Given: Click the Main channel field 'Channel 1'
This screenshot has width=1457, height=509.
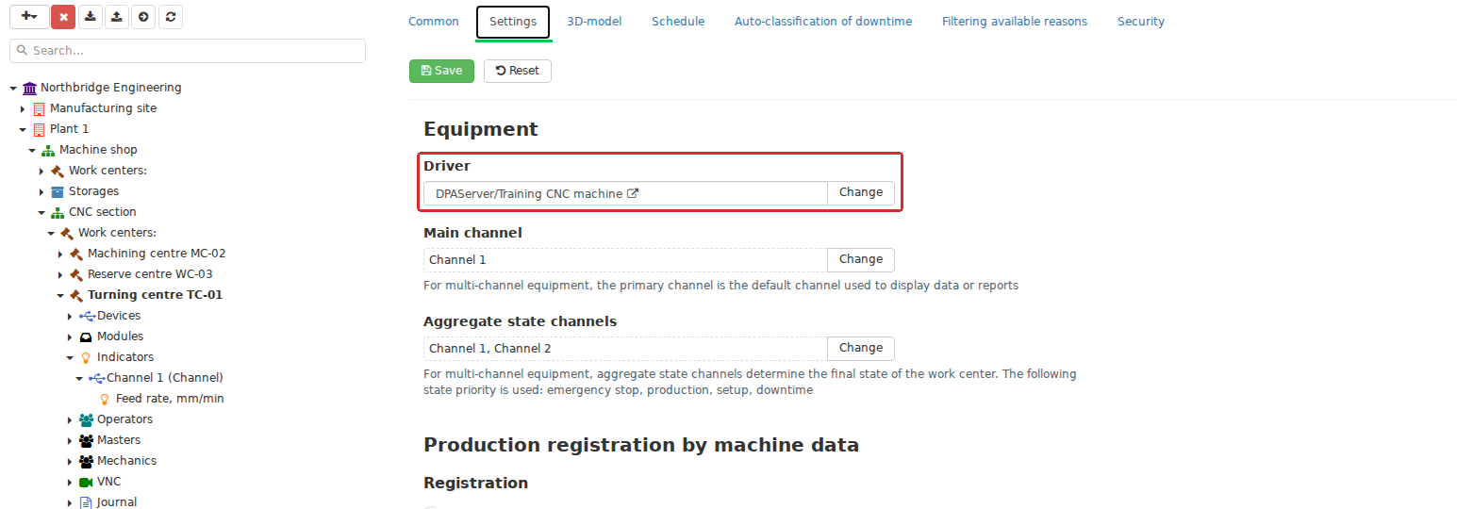Looking at the screenshot, I should point(625,259).
